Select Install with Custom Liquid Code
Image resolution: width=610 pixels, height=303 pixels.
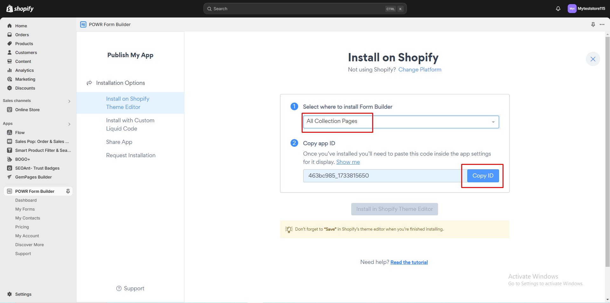(130, 125)
